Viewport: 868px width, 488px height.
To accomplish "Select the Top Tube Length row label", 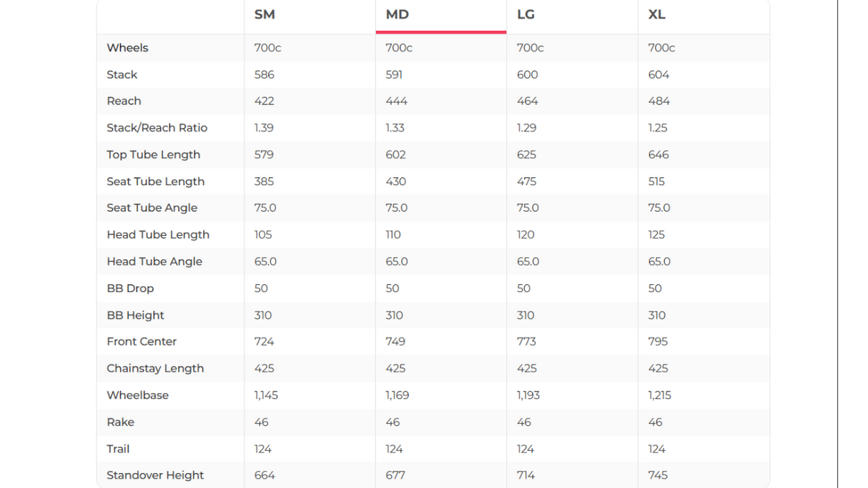I will coord(153,155).
